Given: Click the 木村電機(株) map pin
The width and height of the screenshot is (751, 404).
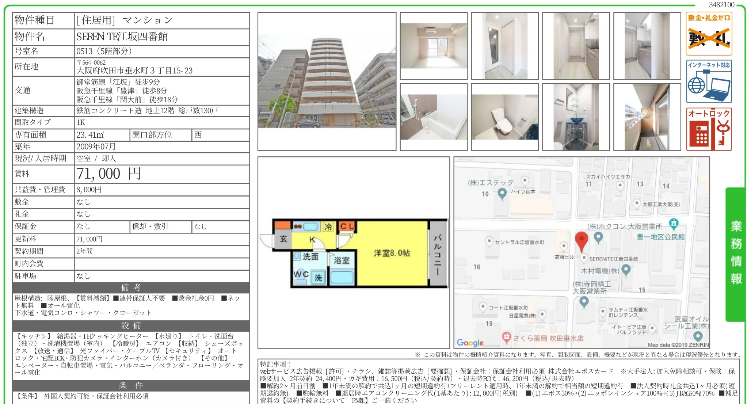Looking at the screenshot, I should (626, 270).
